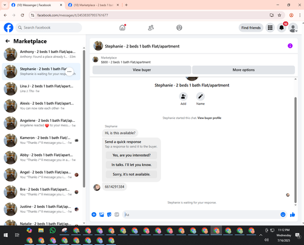
Task: Click the attach photo icon in composer
Action: tap(102, 215)
